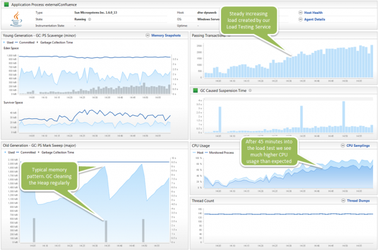Click the Survivor Space chart label
The height and width of the screenshot is (250, 378).
pyautogui.click(x=13, y=103)
